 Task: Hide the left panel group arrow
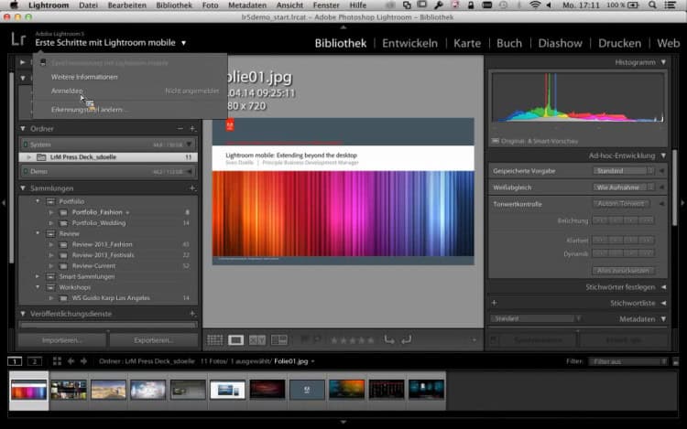tap(4, 203)
